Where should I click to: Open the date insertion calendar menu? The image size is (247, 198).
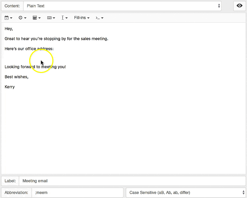coord(8,18)
